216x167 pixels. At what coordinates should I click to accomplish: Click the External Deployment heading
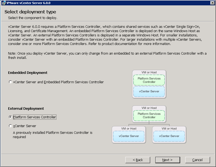26,108
